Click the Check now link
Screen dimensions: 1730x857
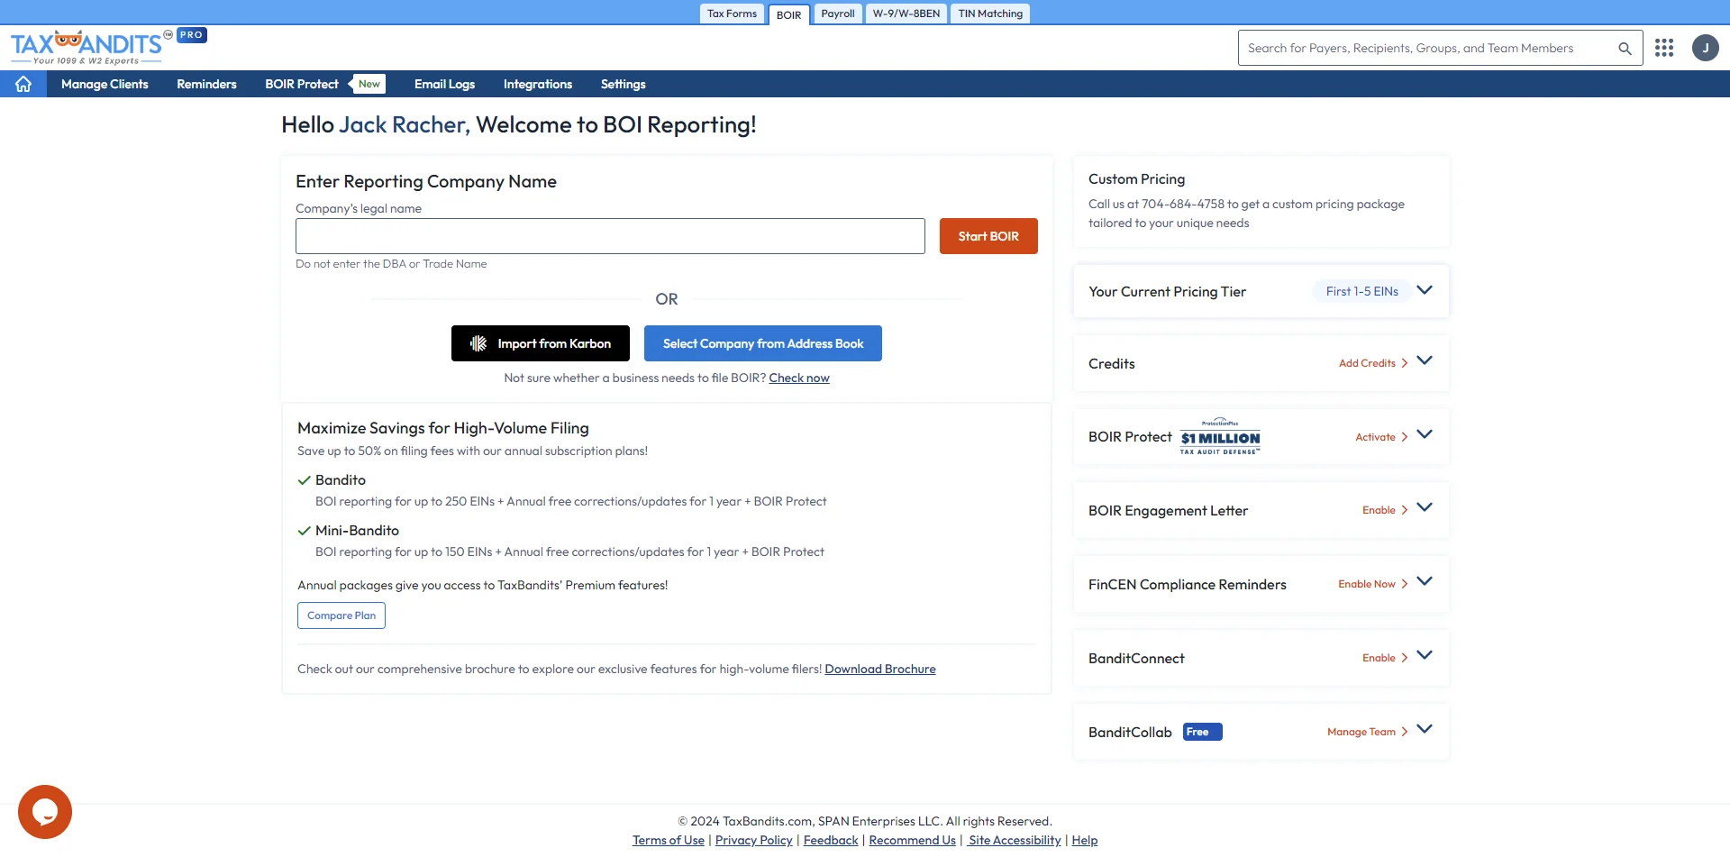pyautogui.click(x=799, y=378)
